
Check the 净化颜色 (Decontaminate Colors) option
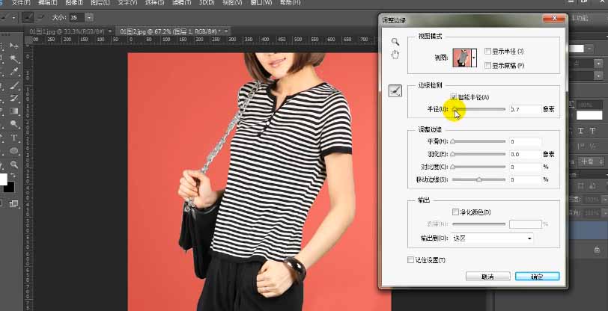(x=457, y=212)
